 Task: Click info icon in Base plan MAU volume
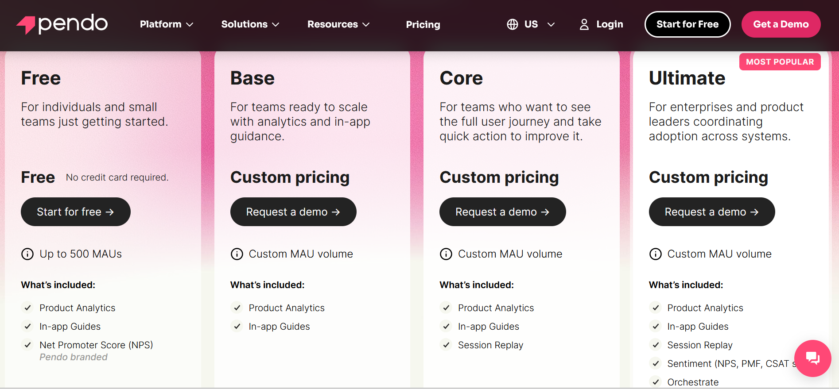point(237,254)
